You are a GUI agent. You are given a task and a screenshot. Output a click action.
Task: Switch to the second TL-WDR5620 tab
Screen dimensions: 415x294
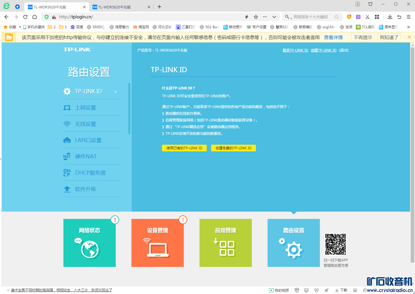[x=121, y=7]
